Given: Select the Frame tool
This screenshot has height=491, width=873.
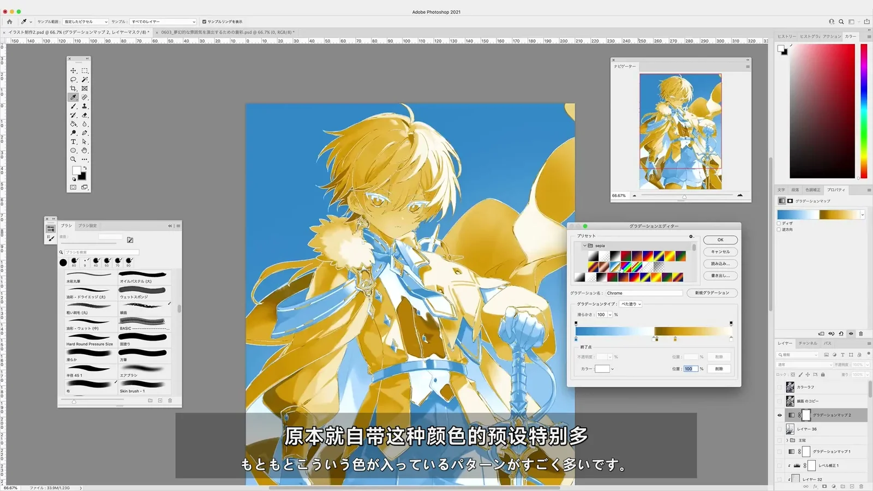Looking at the screenshot, I should point(85,88).
